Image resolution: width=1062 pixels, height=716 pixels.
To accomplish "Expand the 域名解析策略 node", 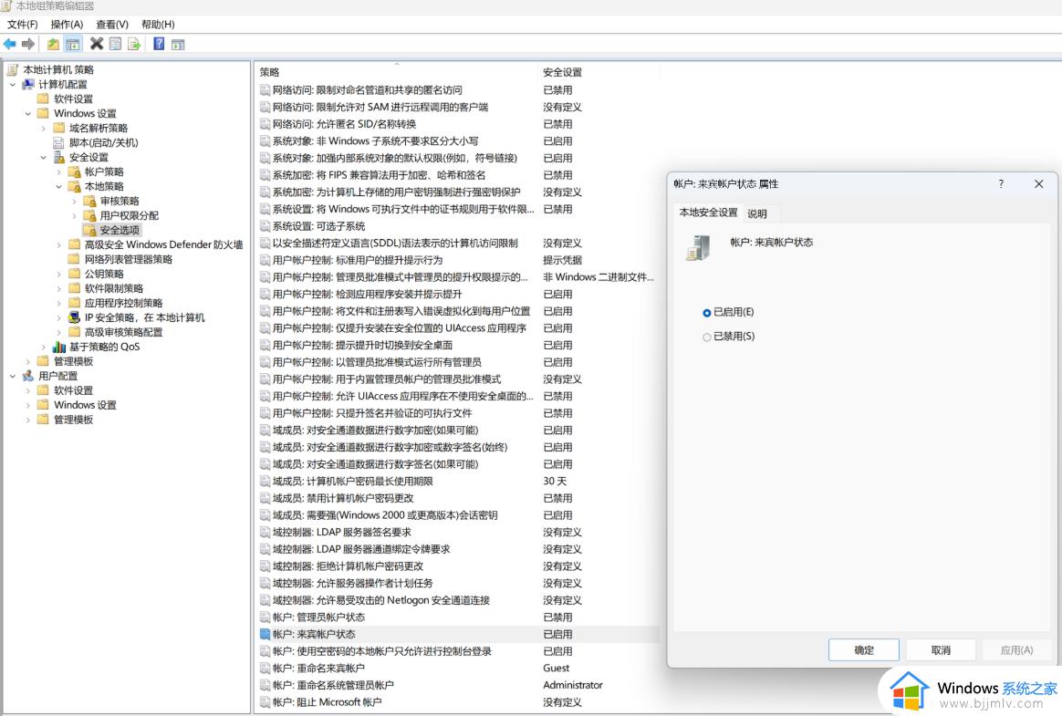I will [44, 128].
